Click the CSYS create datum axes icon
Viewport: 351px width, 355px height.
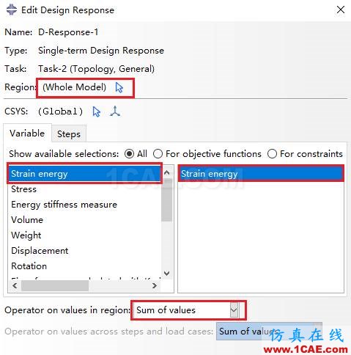pyautogui.click(x=115, y=111)
